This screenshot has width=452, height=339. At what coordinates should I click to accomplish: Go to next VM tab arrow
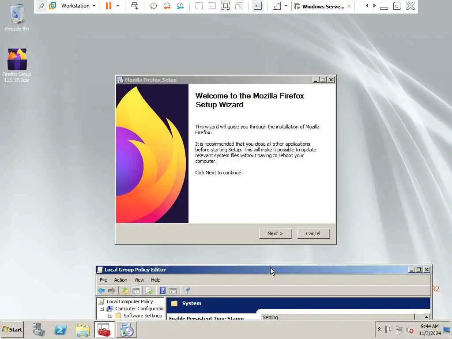click(x=374, y=6)
